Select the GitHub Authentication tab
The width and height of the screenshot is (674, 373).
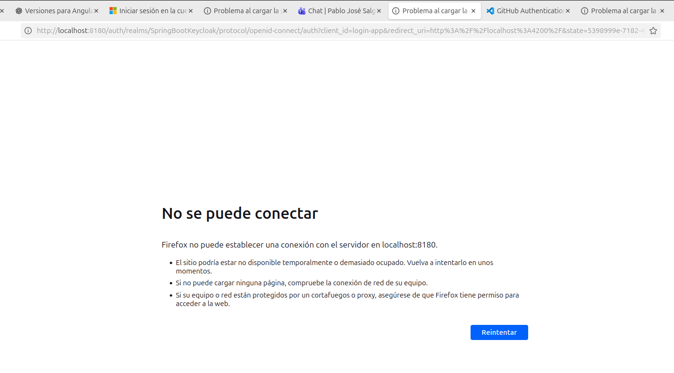coord(530,11)
